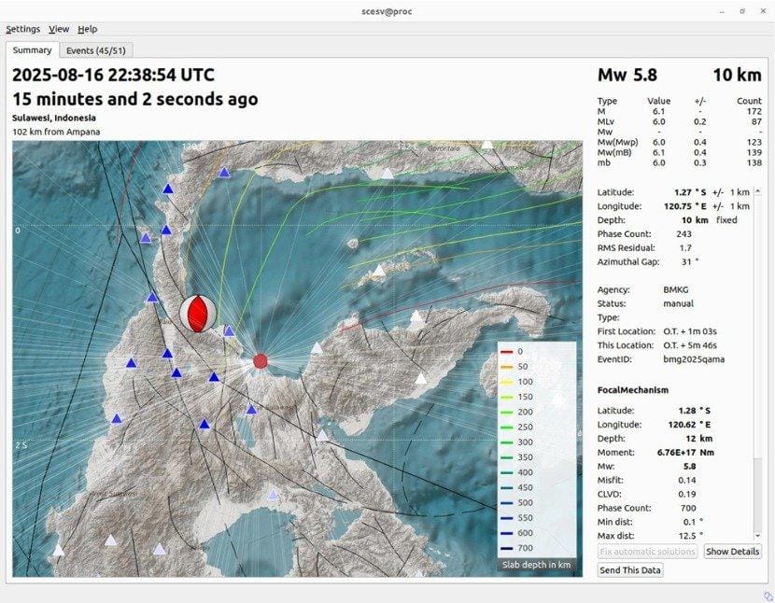775x603 pixels.
Task: Click the Azimuthal Gap value 31°
Action: [x=690, y=261]
